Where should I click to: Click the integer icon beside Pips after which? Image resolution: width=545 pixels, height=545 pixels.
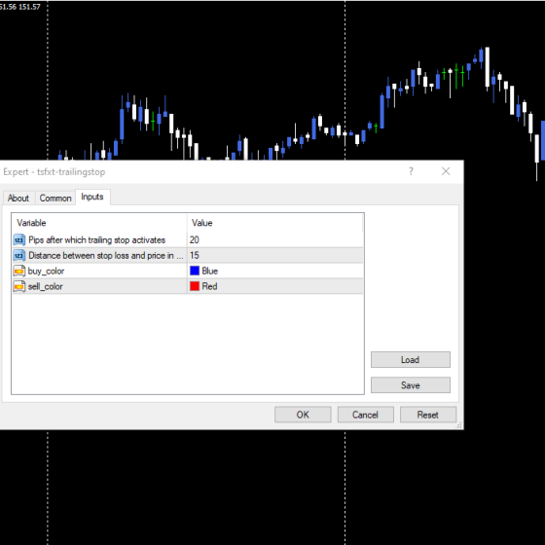point(19,239)
